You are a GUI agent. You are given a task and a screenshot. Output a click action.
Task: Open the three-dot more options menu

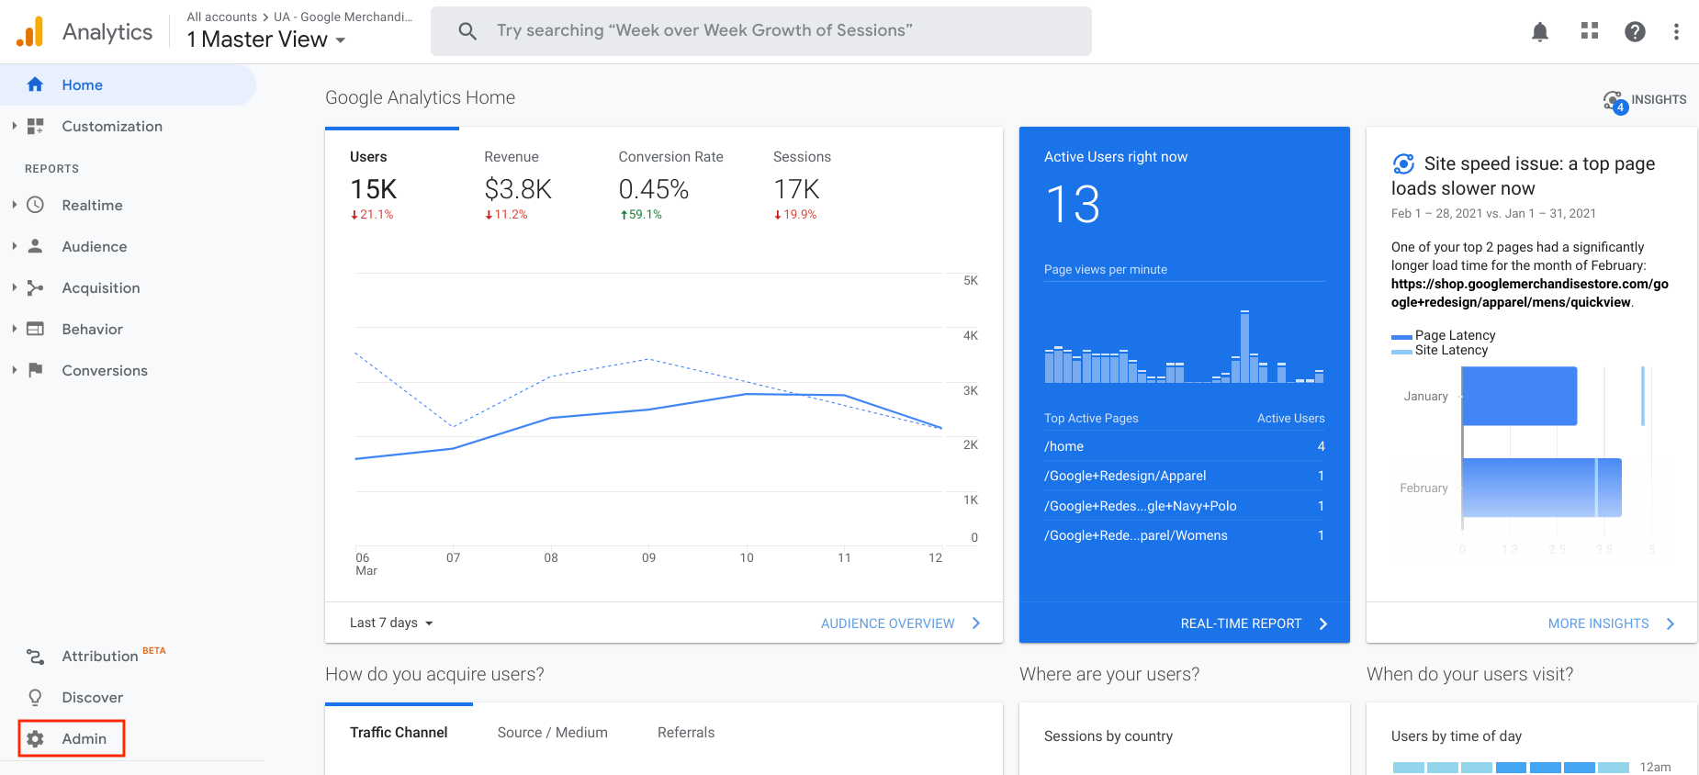click(1676, 32)
